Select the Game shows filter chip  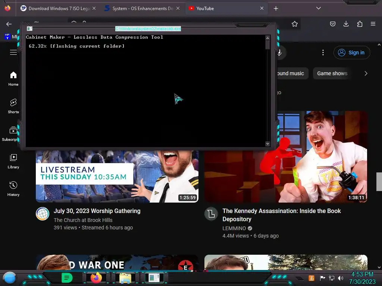[332, 73]
